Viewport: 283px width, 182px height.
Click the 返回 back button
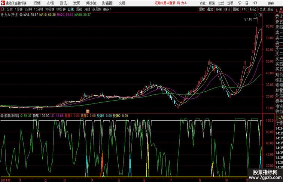pos(270,9)
